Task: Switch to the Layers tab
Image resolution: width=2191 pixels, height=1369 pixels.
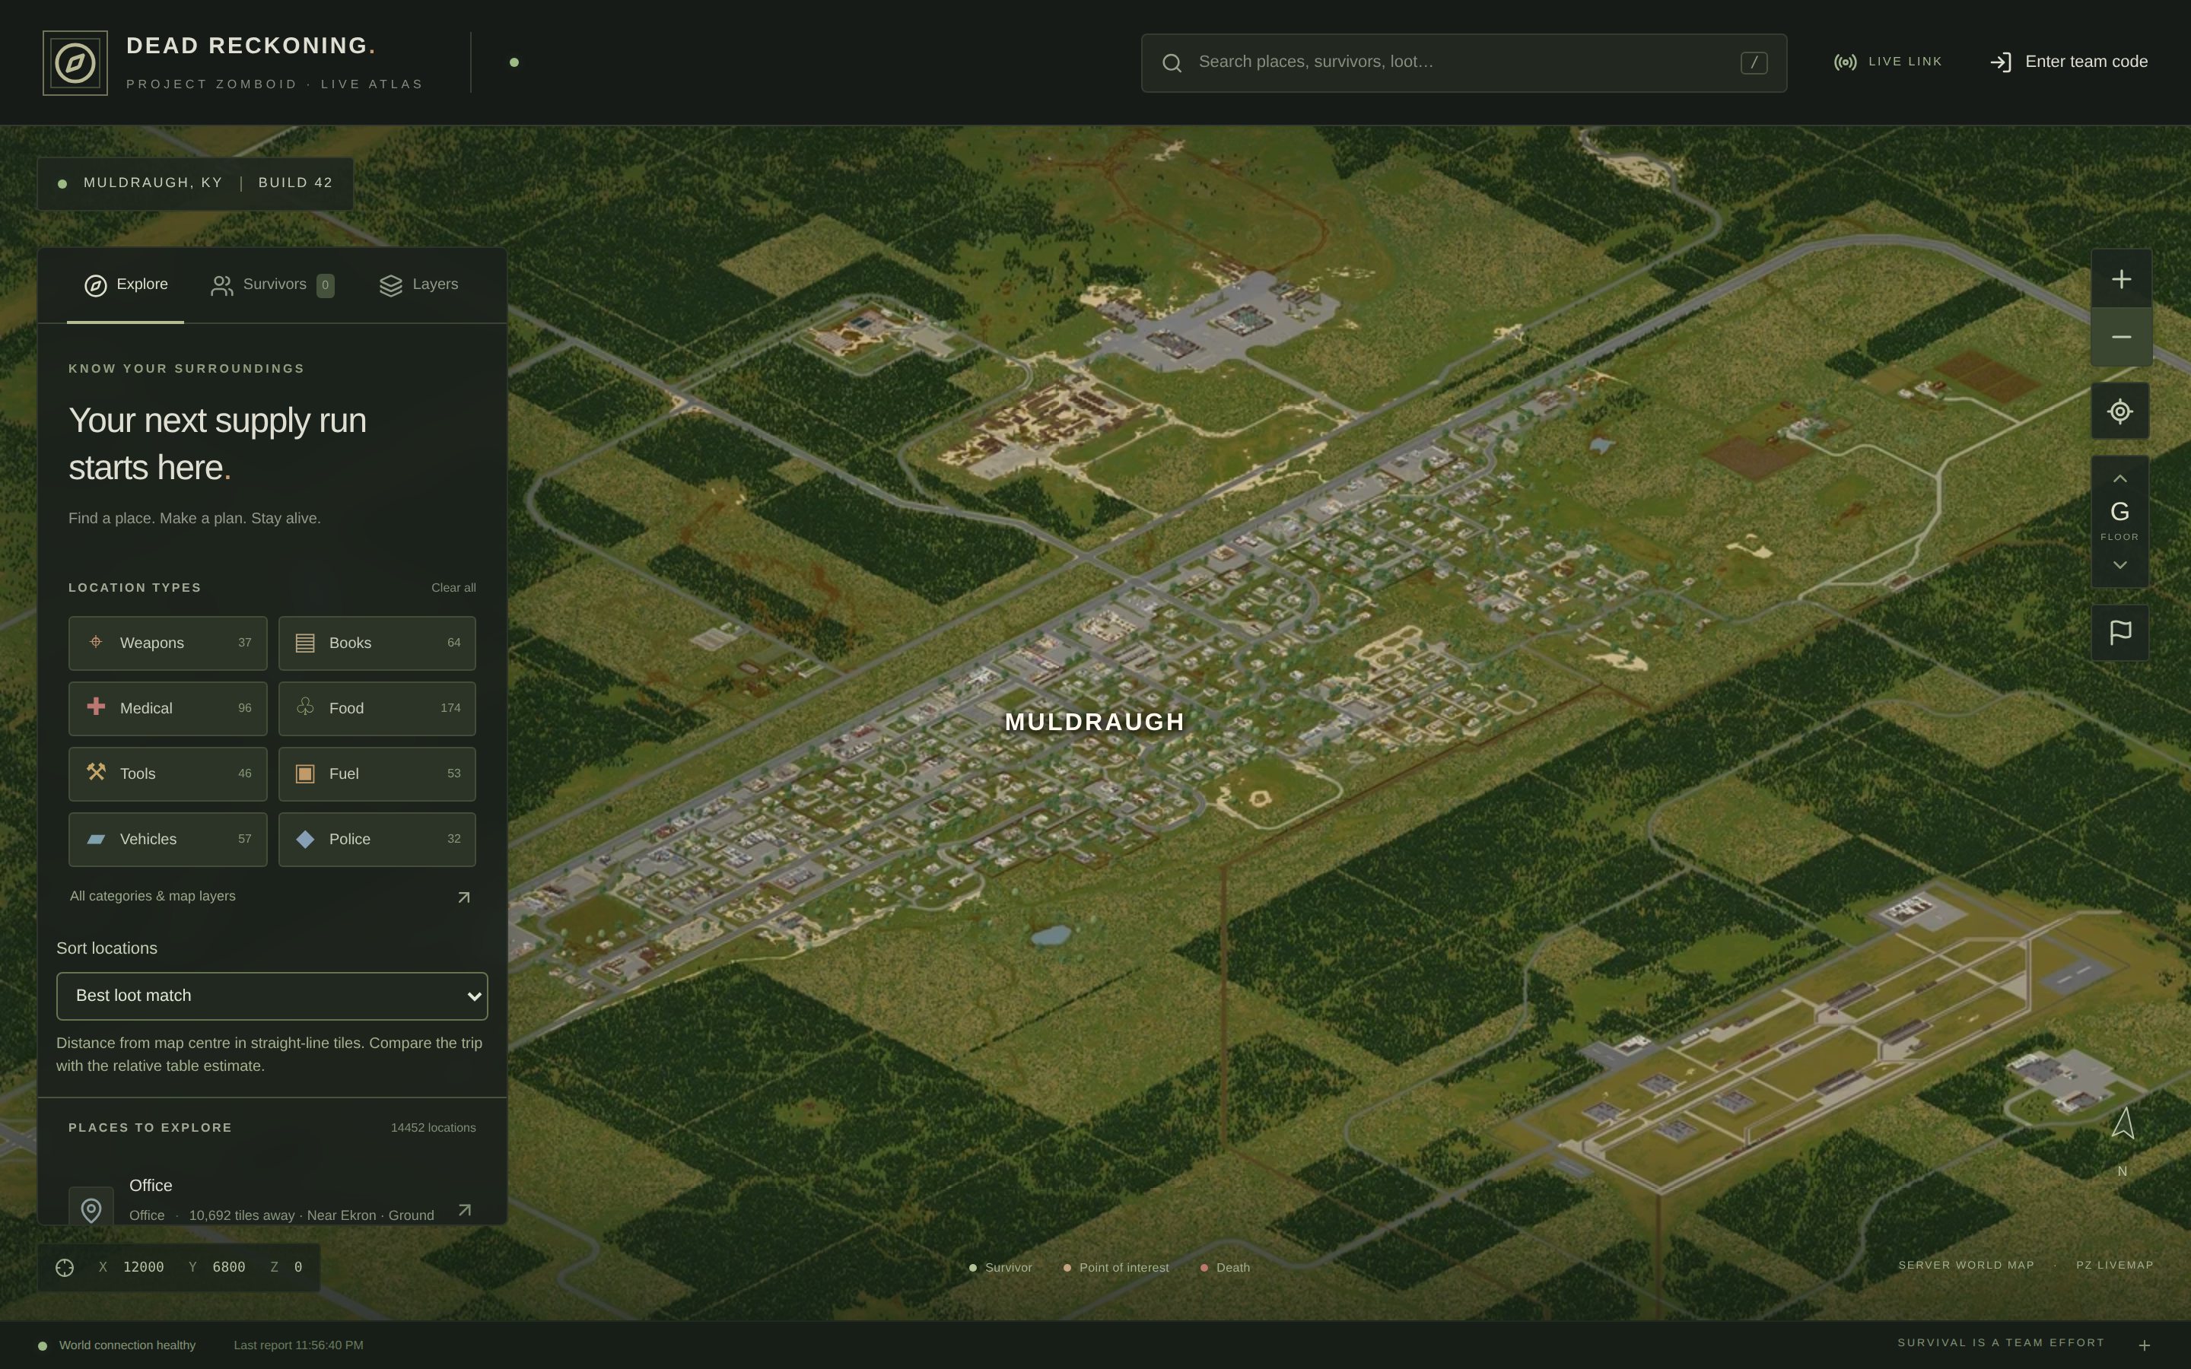Action: [x=418, y=285]
